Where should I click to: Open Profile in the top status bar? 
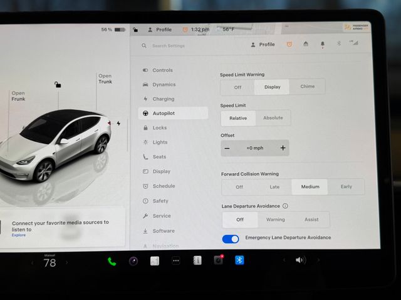click(160, 29)
